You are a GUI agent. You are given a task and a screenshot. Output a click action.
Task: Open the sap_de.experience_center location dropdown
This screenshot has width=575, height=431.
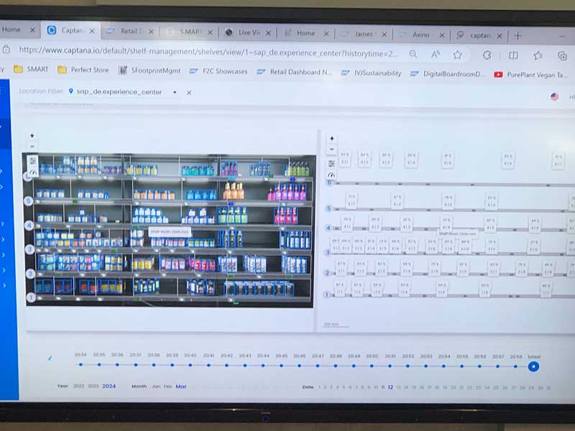pyautogui.click(x=174, y=93)
